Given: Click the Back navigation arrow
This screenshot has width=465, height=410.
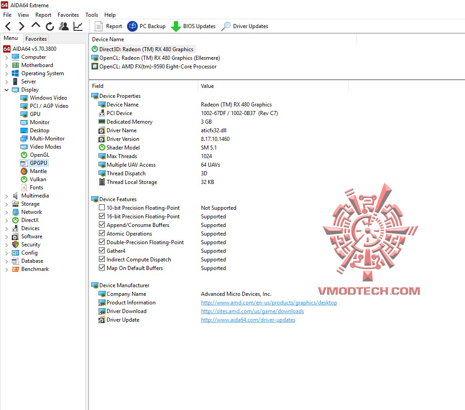Looking at the screenshot, I should pyautogui.click(x=8, y=26).
